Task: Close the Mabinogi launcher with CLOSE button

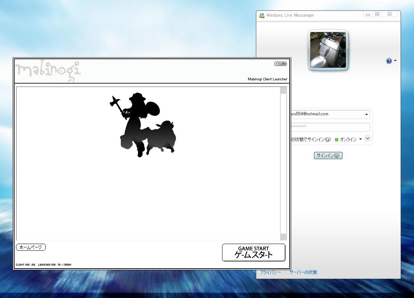Action: (x=281, y=64)
